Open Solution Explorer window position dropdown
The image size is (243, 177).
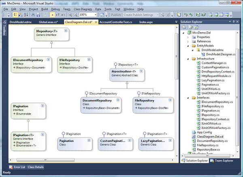pyautogui.click(x=230, y=22)
